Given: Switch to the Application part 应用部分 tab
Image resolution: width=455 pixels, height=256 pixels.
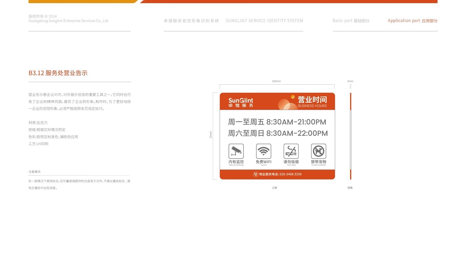Looking at the screenshot, I should [x=413, y=20].
